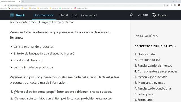Open the software_design bookmark folder
The height and width of the screenshot is (102, 181).
coord(43,8)
